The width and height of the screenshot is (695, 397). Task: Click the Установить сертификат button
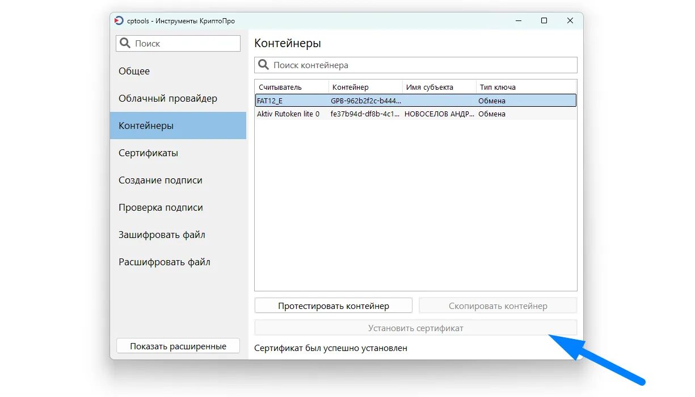pos(416,328)
